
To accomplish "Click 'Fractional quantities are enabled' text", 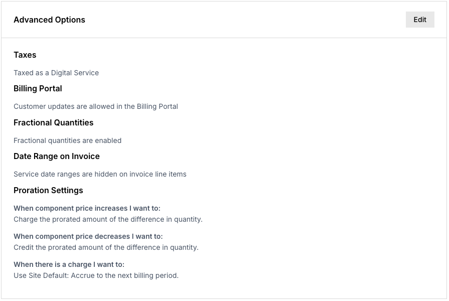I will pyautogui.click(x=67, y=140).
